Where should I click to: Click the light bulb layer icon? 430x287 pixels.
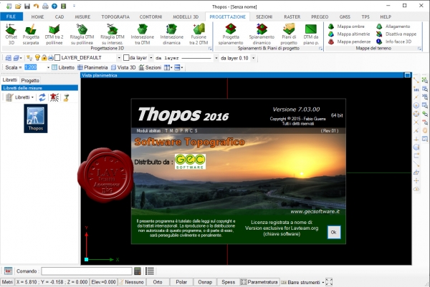(x=37, y=58)
